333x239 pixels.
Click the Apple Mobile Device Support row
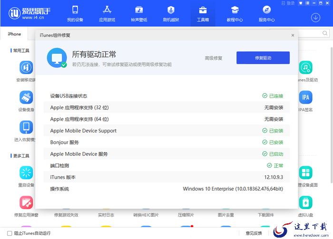(x=166, y=131)
